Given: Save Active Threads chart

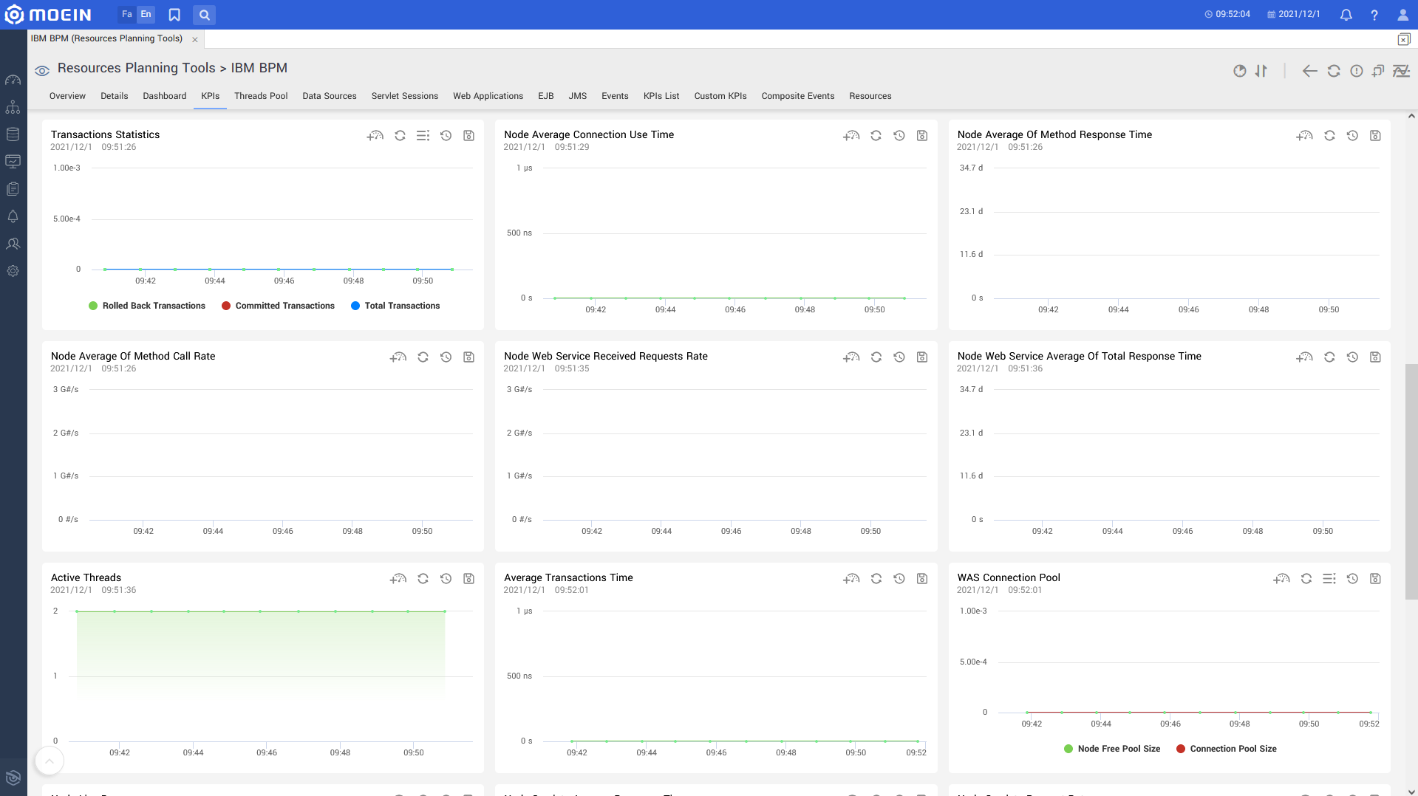Looking at the screenshot, I should pyautogui.click(x=468, y=579).
